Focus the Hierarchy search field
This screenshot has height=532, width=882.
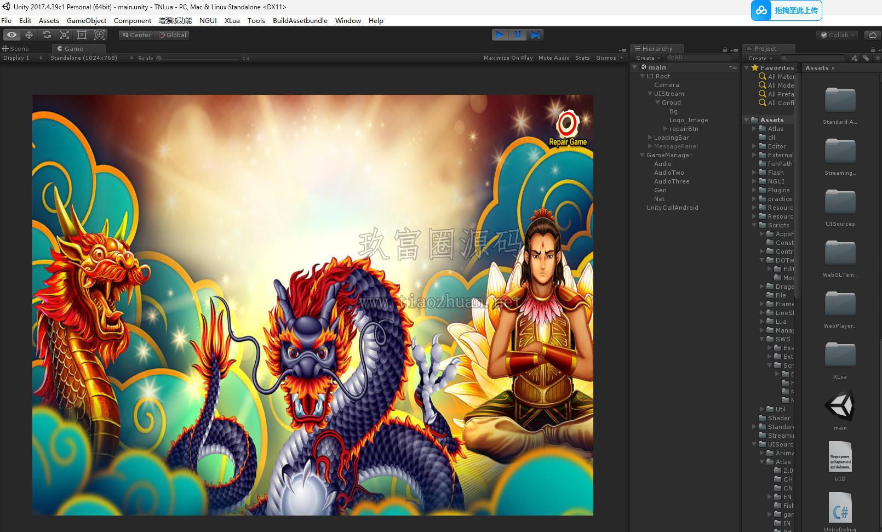tap(699, 58)
